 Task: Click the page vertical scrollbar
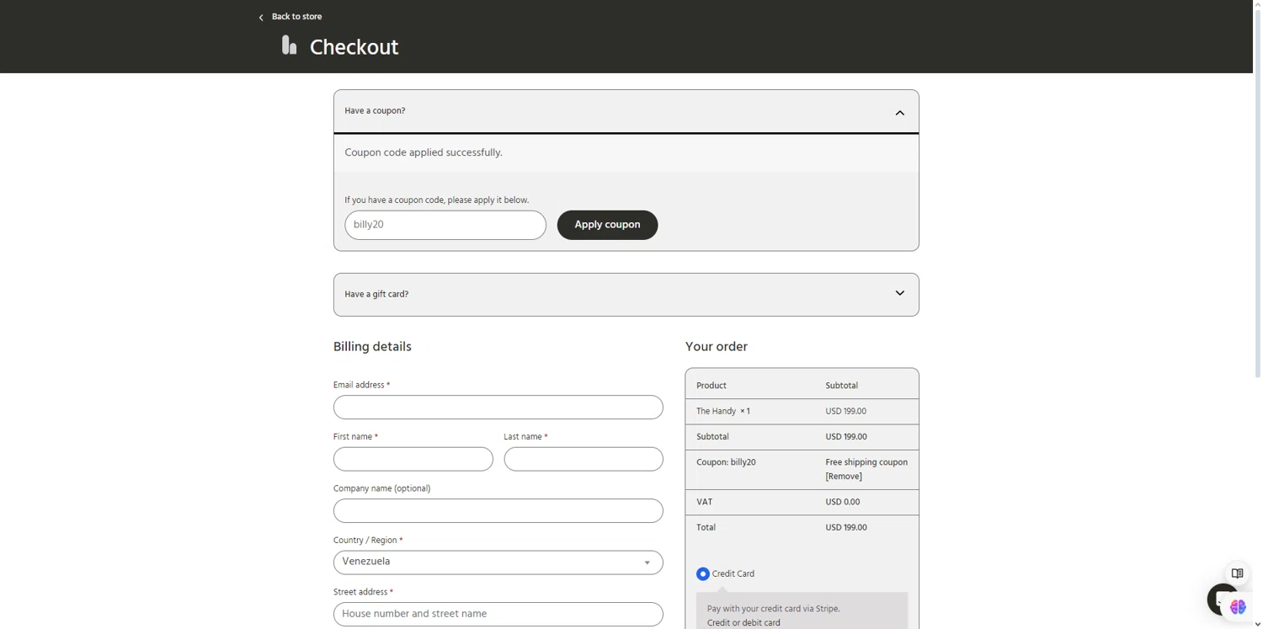click(x=1258, y=189)
